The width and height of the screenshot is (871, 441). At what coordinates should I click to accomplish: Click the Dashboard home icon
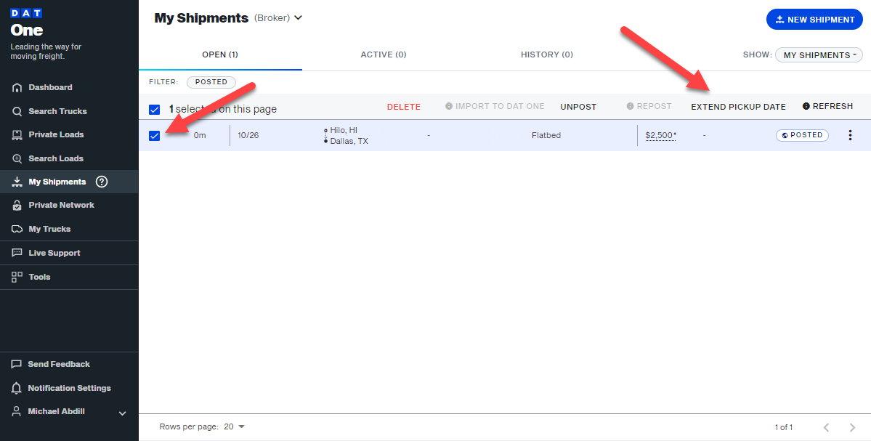point(17,88)
